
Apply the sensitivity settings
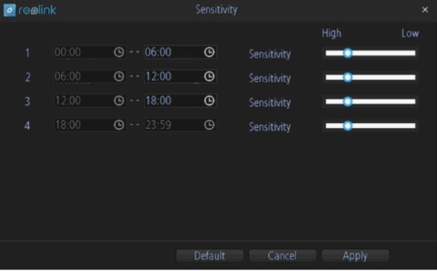[355, 255]
